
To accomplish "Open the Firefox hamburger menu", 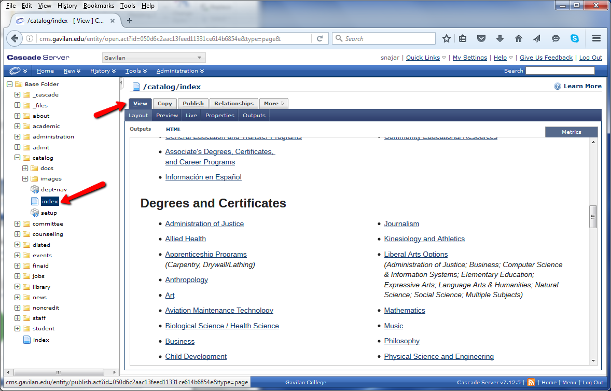I will pos(596,38).
